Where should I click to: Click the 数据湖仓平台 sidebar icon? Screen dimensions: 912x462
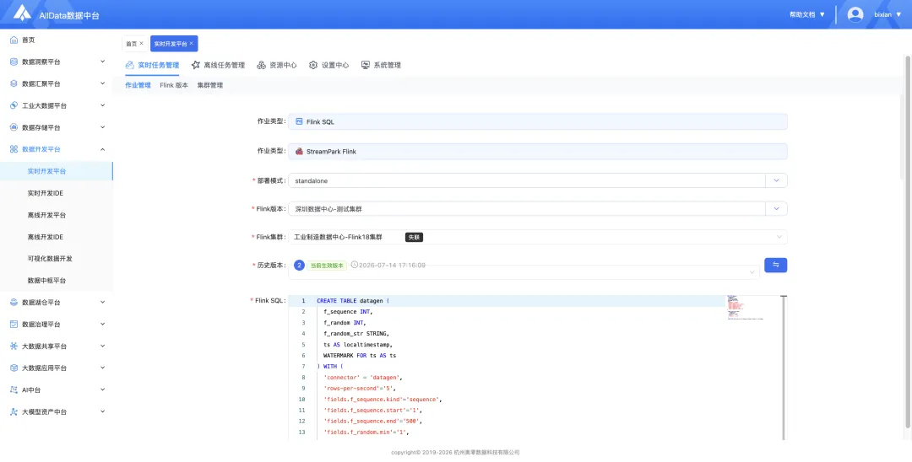coord(14,303)
